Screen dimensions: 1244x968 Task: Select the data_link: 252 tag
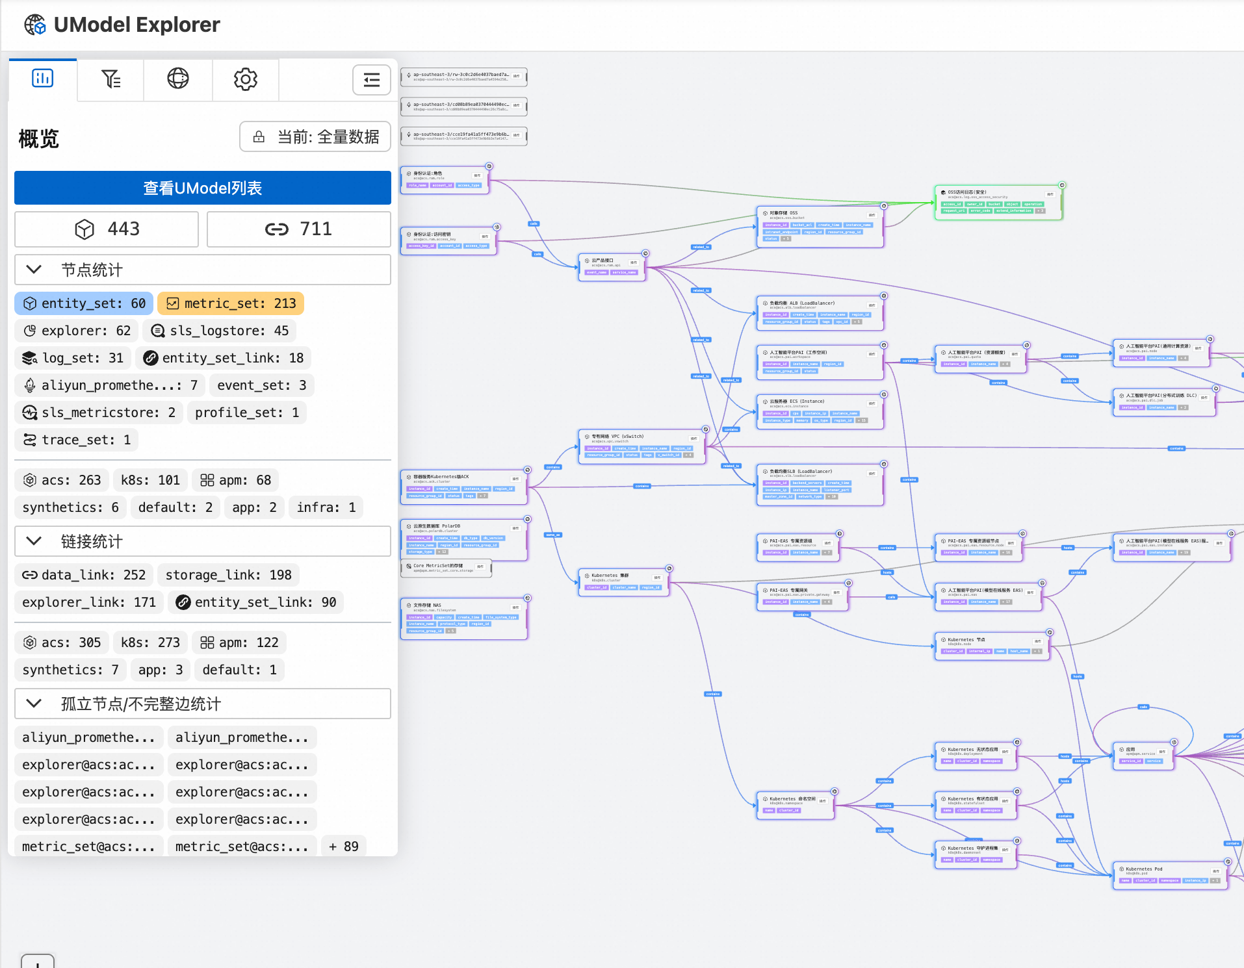tap(84, 575)
